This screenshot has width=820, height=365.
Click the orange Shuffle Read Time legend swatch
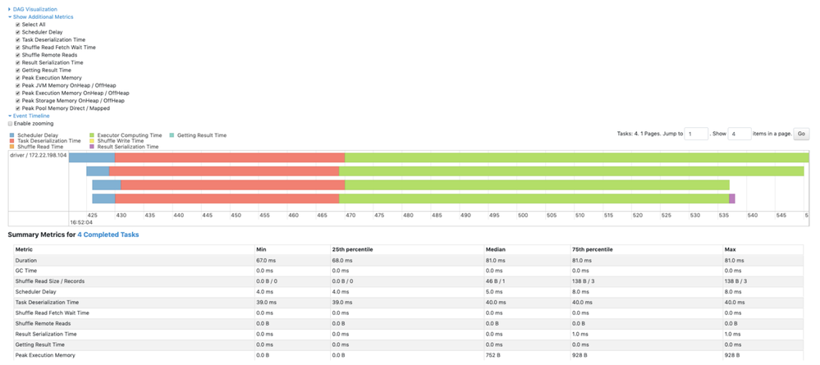[11, 147]
